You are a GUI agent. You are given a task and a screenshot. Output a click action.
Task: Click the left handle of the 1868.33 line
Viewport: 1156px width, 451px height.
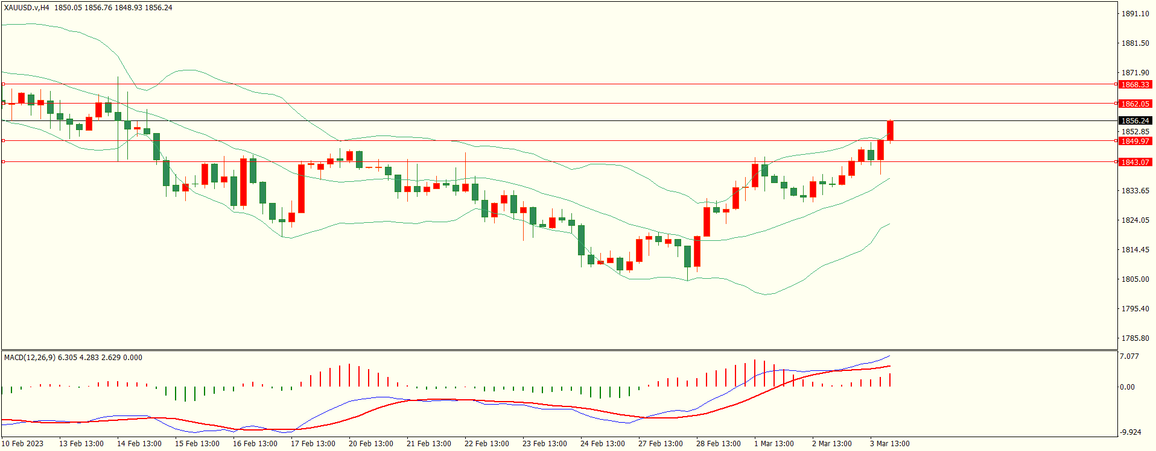[x=3, y=84]
